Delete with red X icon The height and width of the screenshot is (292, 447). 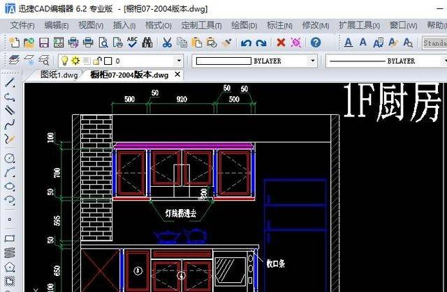click(281, 43)
